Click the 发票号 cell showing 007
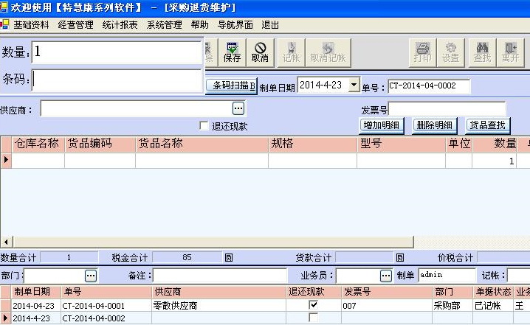Image resolution: width=530 pixels, height=325 pixels. pos(387,306)
